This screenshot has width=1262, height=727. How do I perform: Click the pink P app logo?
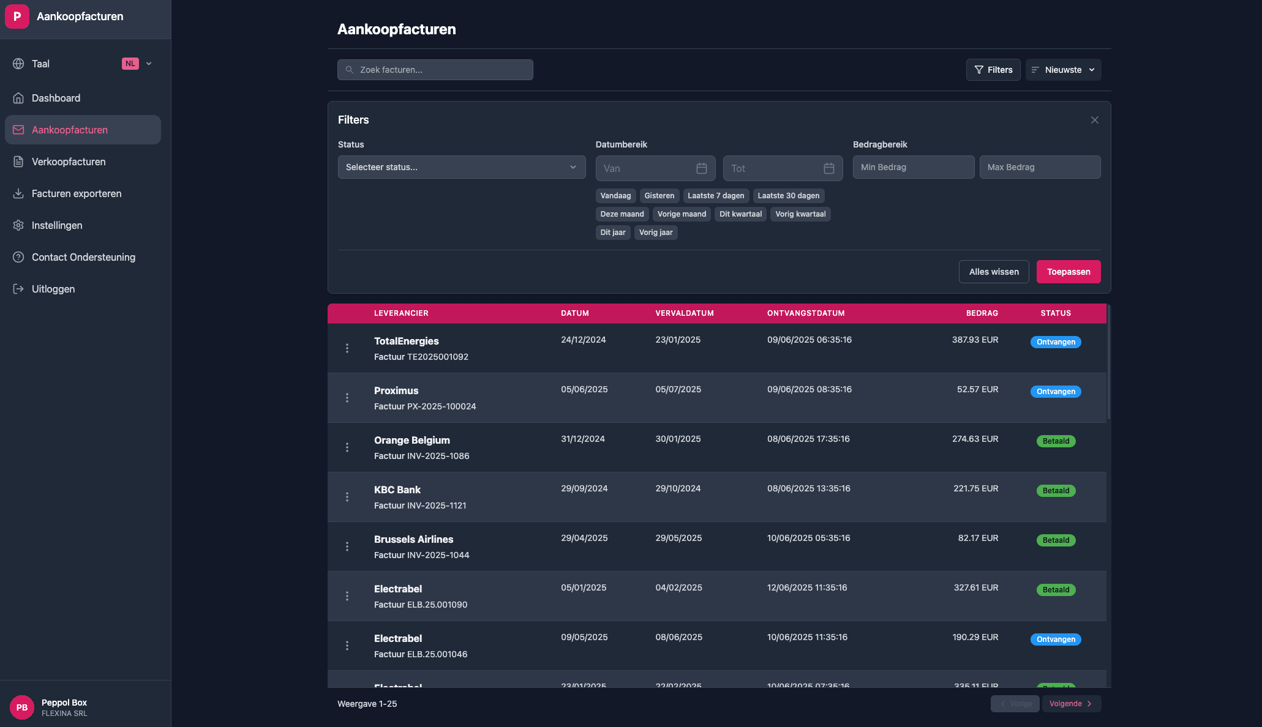pyautogui.click(x=17, y=17)
